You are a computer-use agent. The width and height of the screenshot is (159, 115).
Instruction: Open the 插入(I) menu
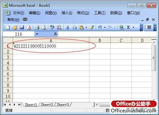67,13
